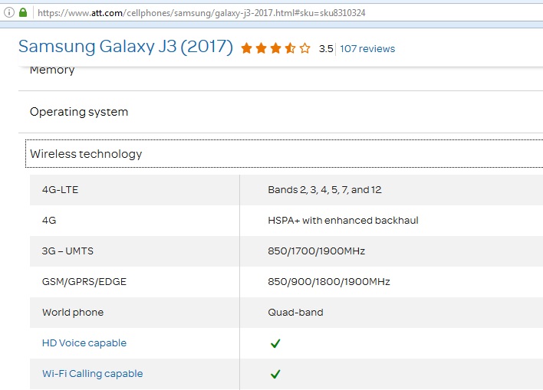Click the site information icon in address bar

8,12
